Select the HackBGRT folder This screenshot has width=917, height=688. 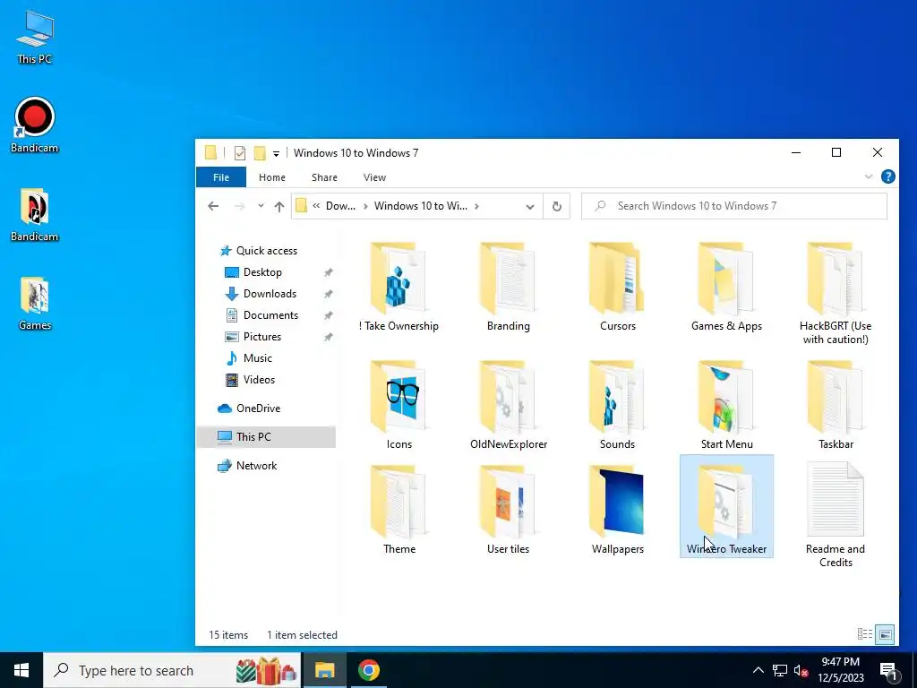click(836, 293)
